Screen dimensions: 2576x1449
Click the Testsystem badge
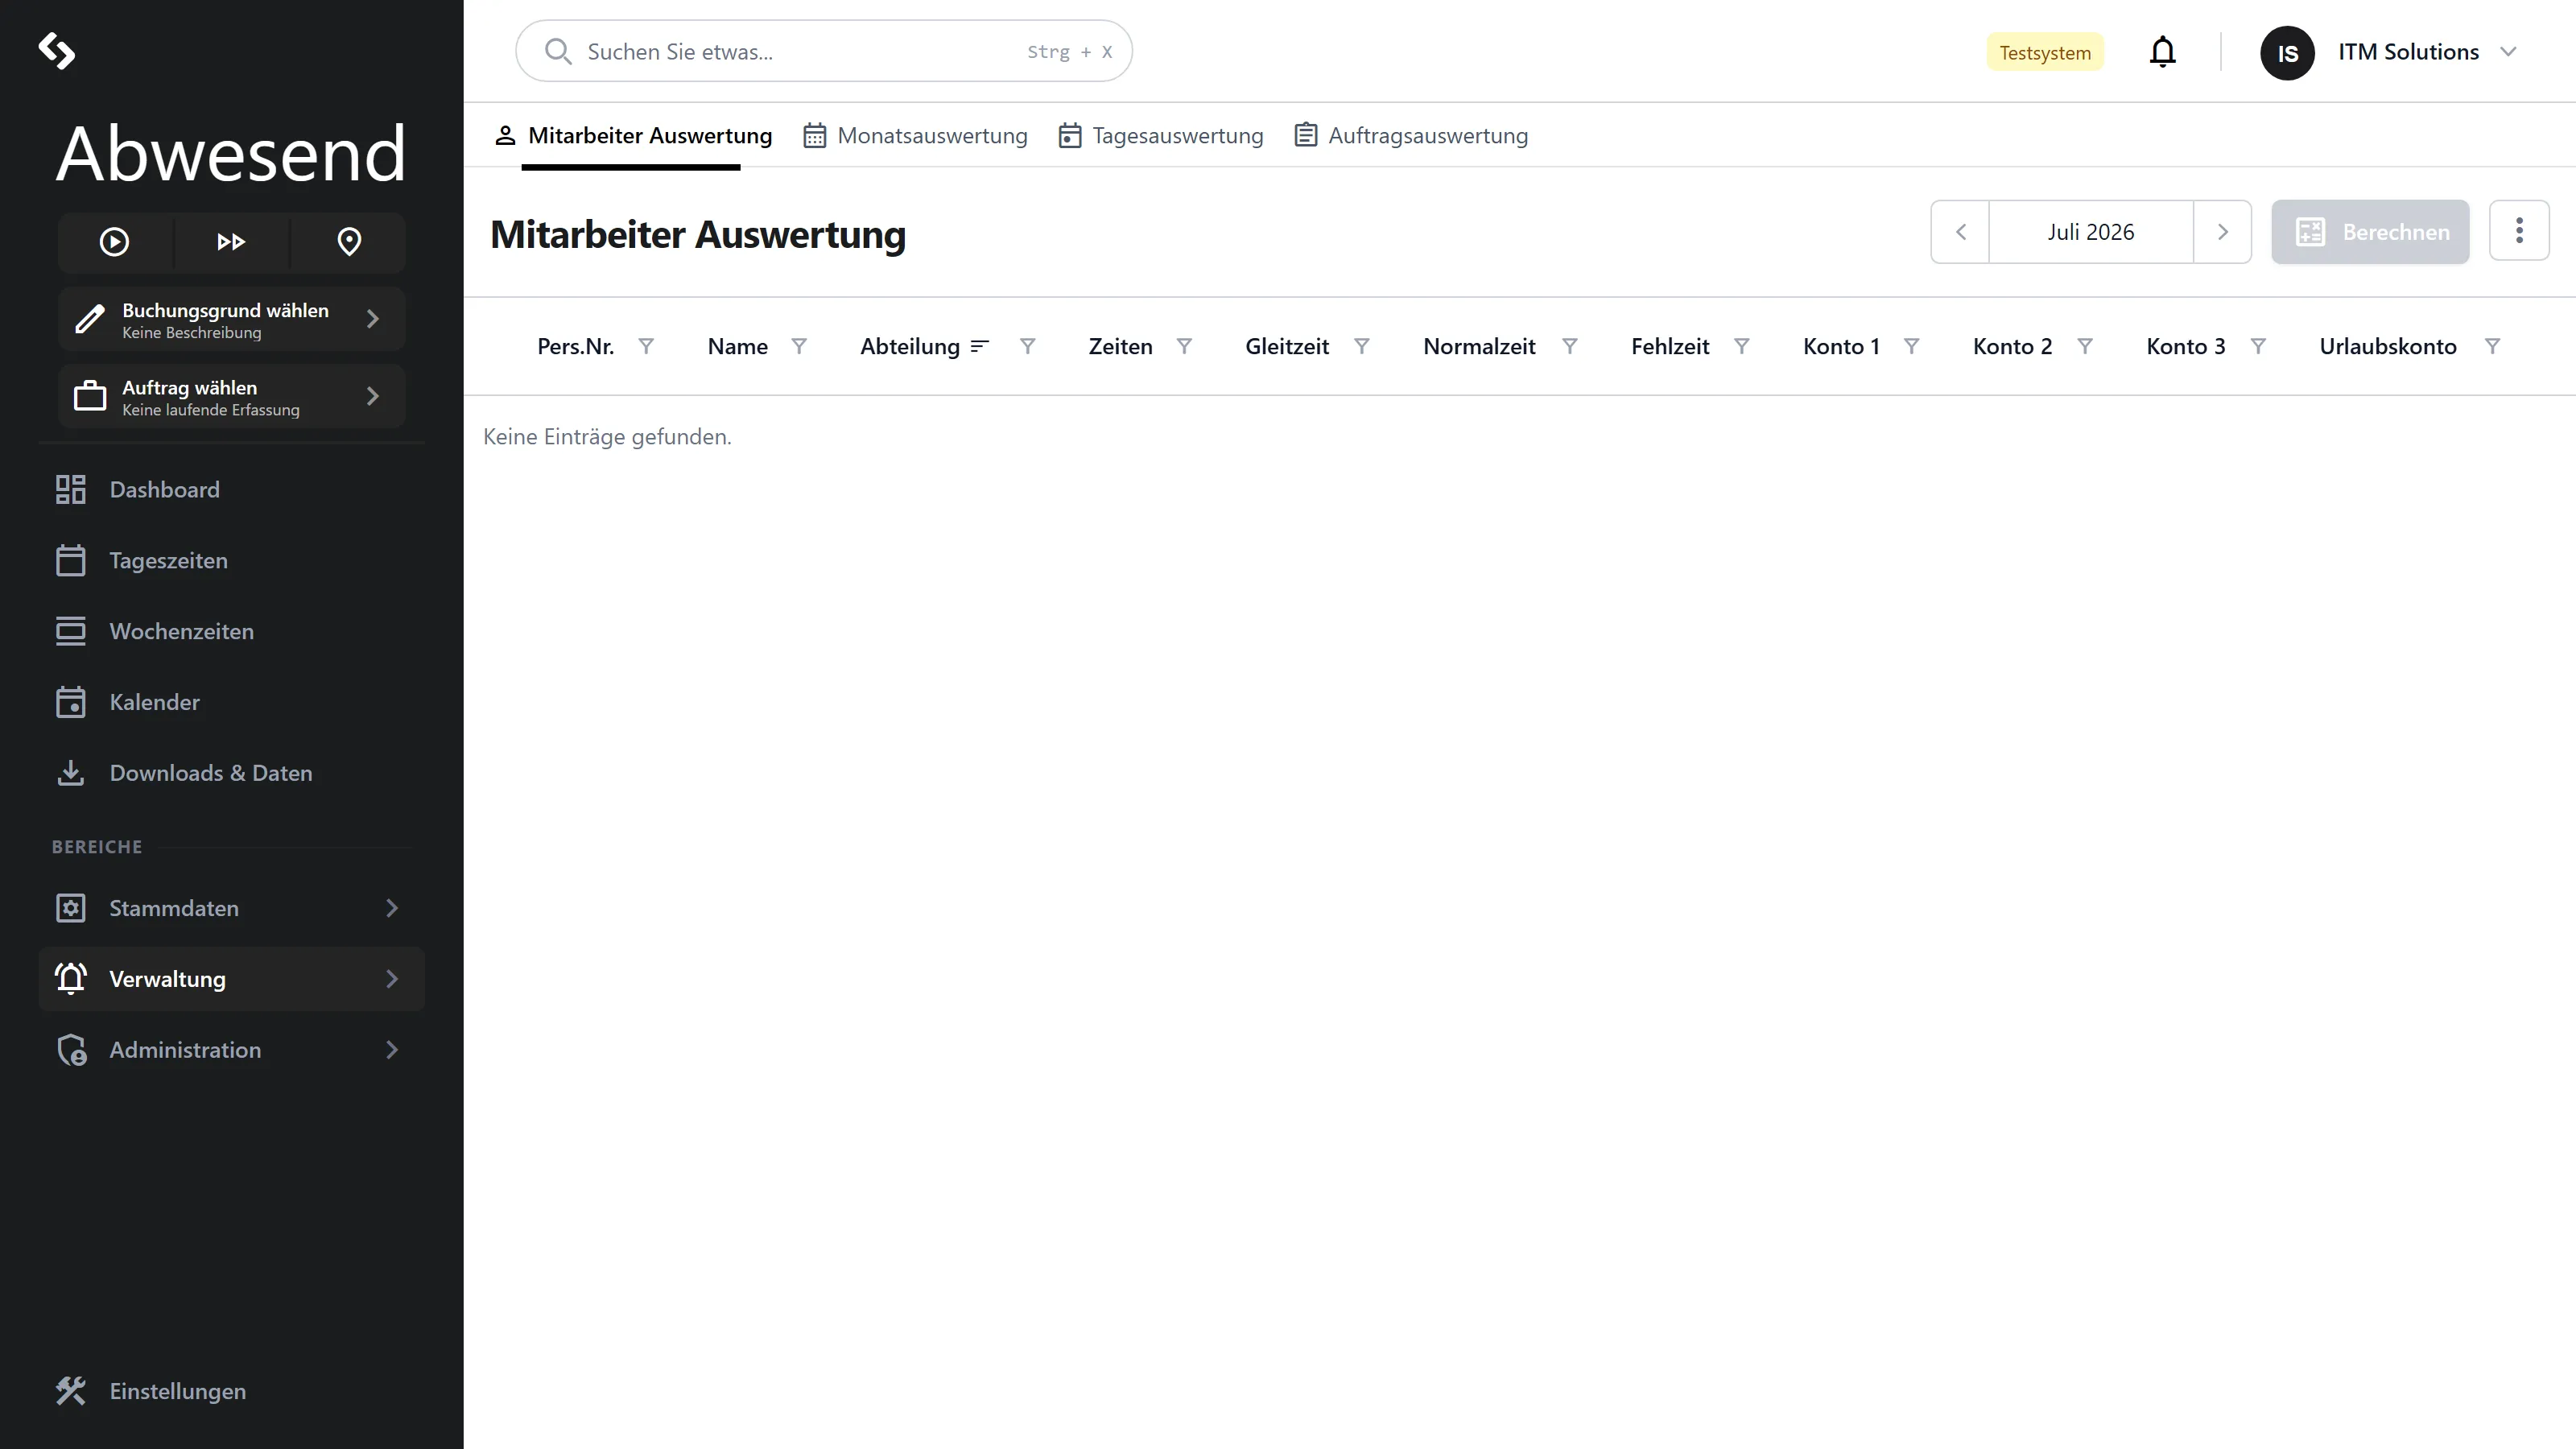[x=2045, y=53]
